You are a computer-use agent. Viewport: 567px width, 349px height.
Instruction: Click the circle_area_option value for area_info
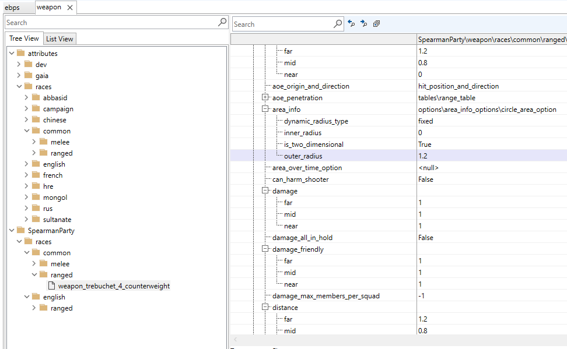[x=487, y=109]
